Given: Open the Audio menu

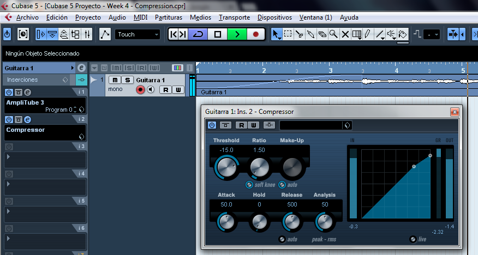Looking at the screenshot, I should 117,17.
